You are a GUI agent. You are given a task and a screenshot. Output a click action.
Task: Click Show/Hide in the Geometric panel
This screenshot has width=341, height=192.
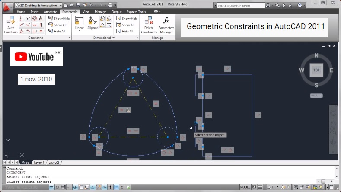(59, 19)
